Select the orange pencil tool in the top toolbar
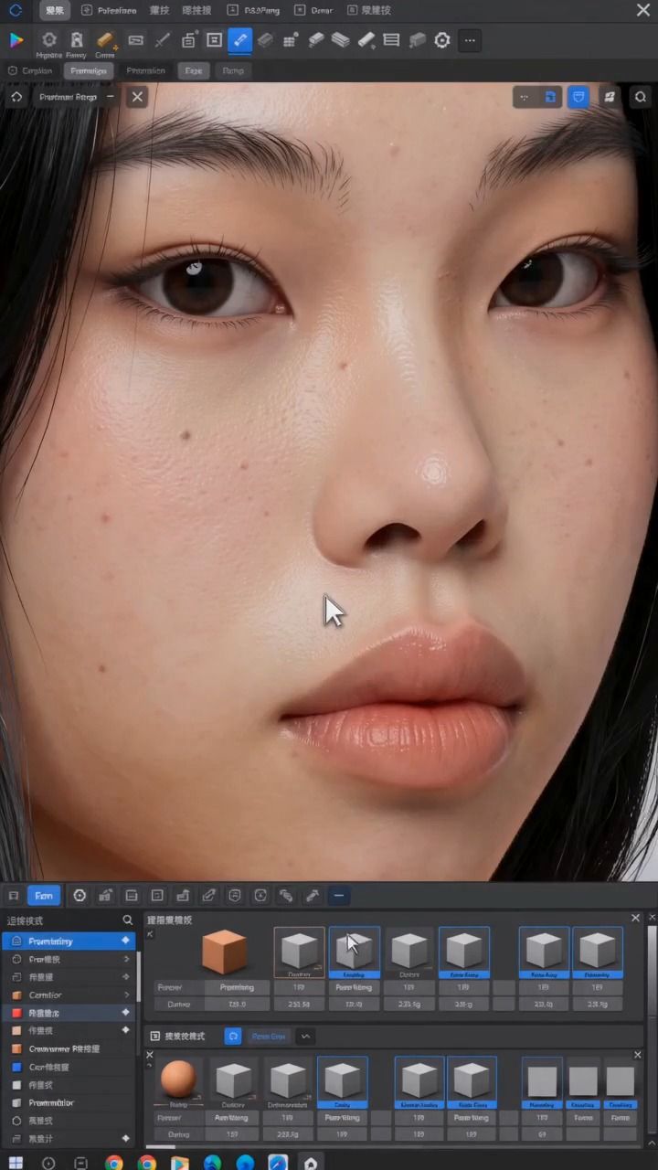 click(x=105, y=40)
